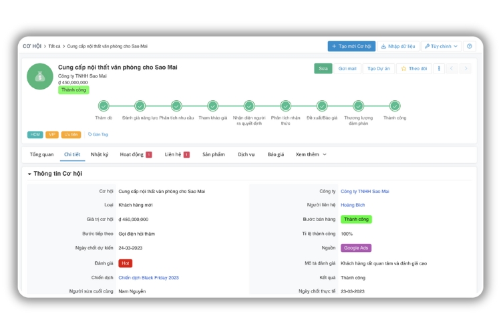Image resolution: width=501 pixels, height=334 pixels.
Task: Select the 'Tham khảo giá' stage checkmark
Action: (x=212, y=106)
